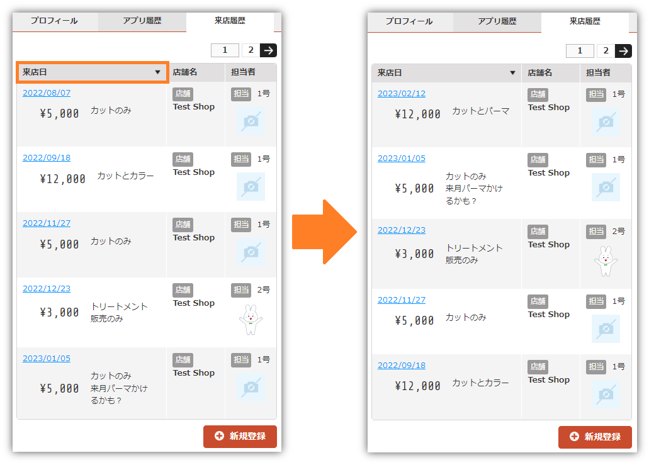Click 担当者 column header in left panel
Screen dimensions: 649x465
(x=251, y=72)
